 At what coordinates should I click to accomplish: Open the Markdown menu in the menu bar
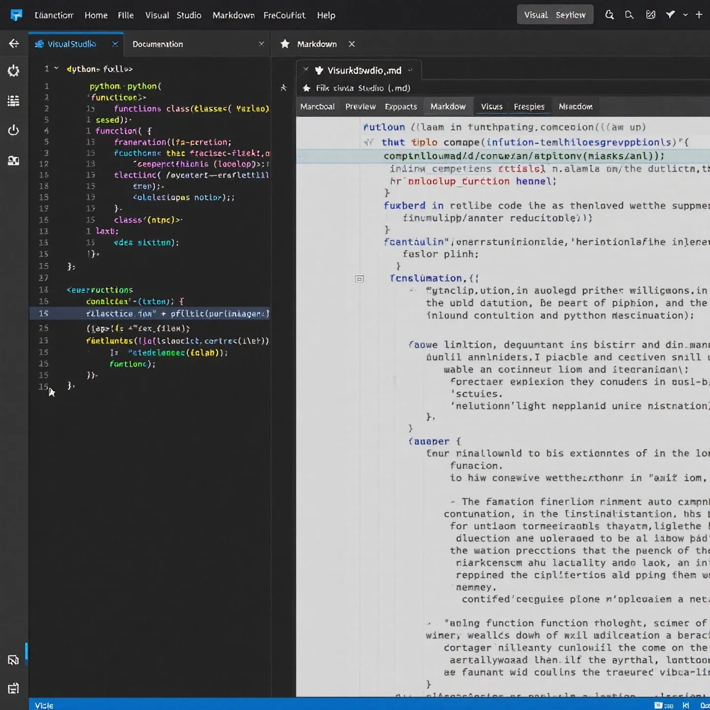[x=233, y=15]
